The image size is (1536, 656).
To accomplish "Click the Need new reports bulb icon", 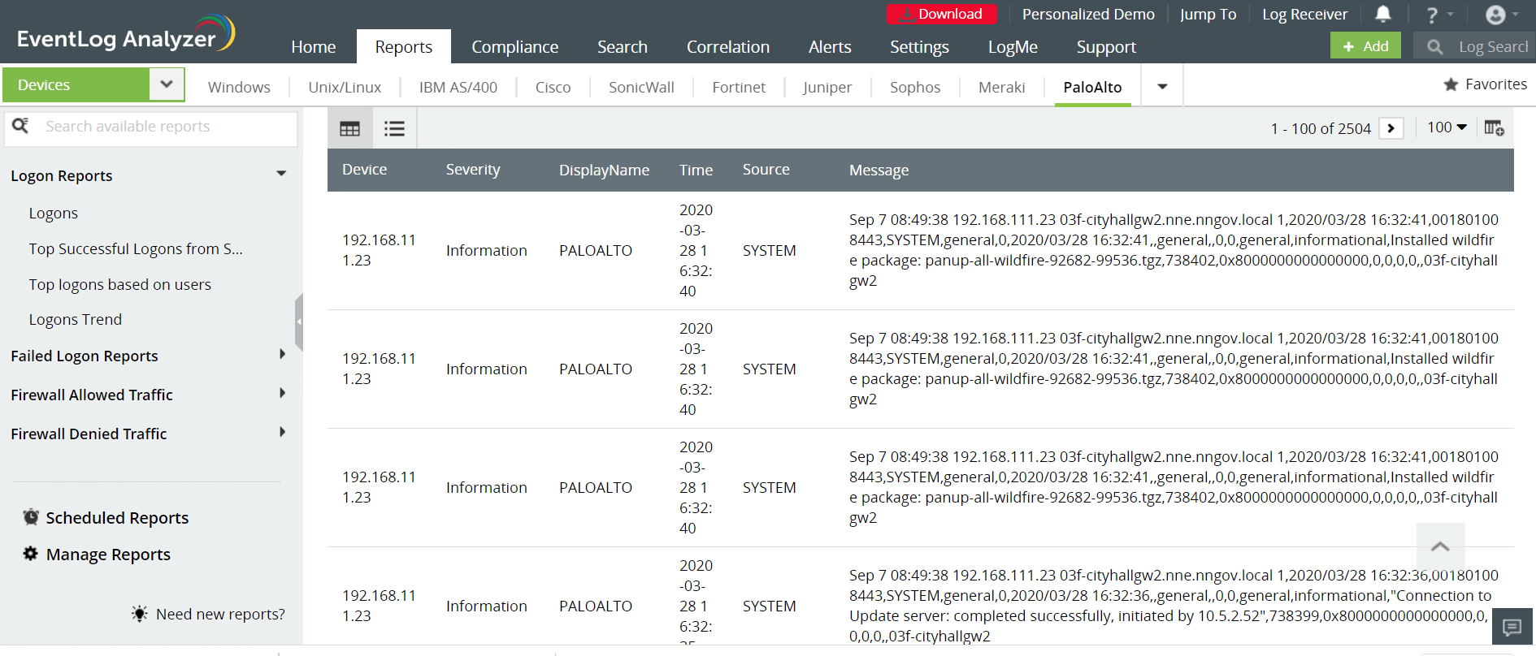I will (x=140, y=614).
